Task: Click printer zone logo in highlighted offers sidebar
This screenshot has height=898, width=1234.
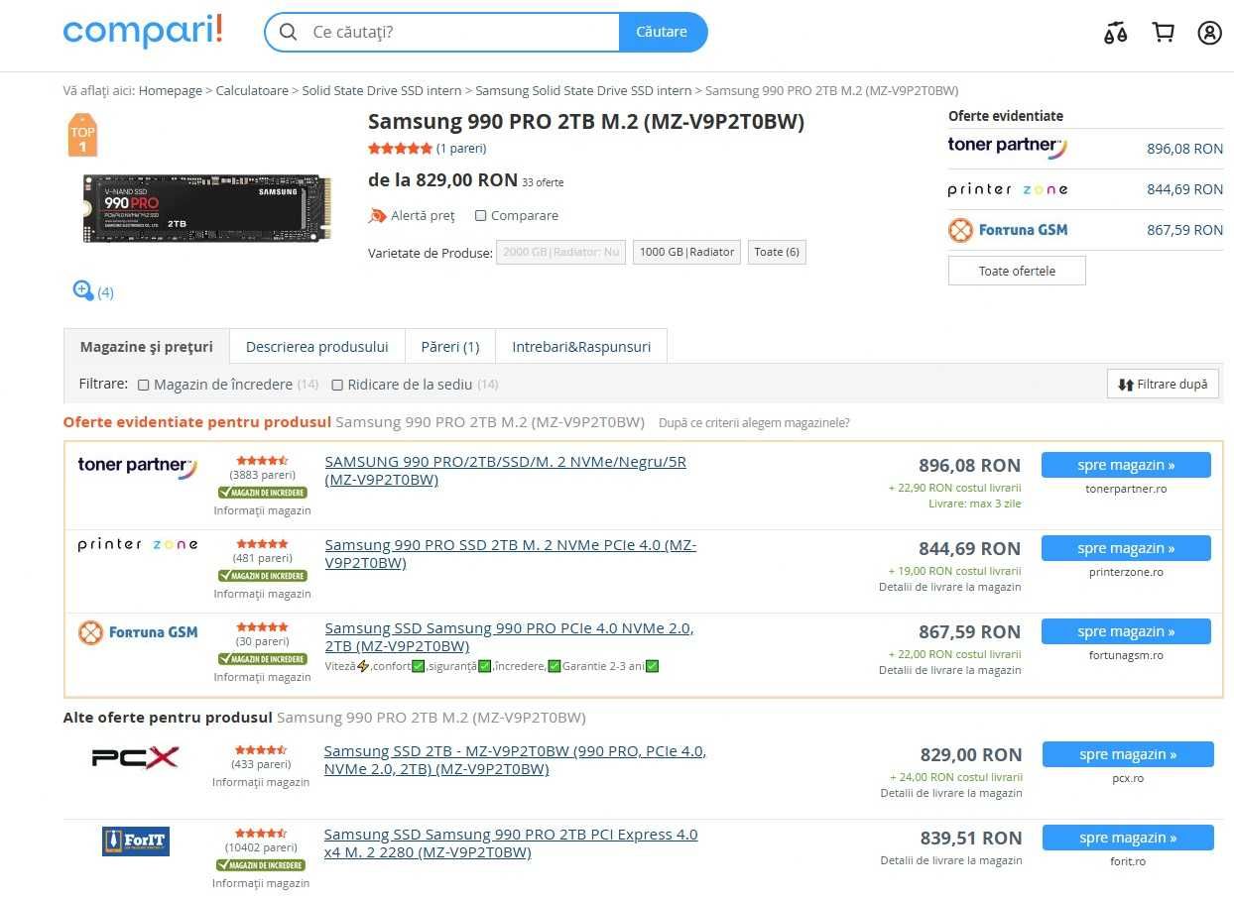Action: 1007,189
